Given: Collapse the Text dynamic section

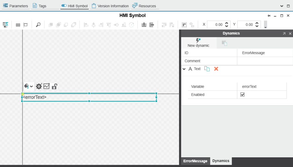Looking at the screenshot, I should click(x=184, y=69).
